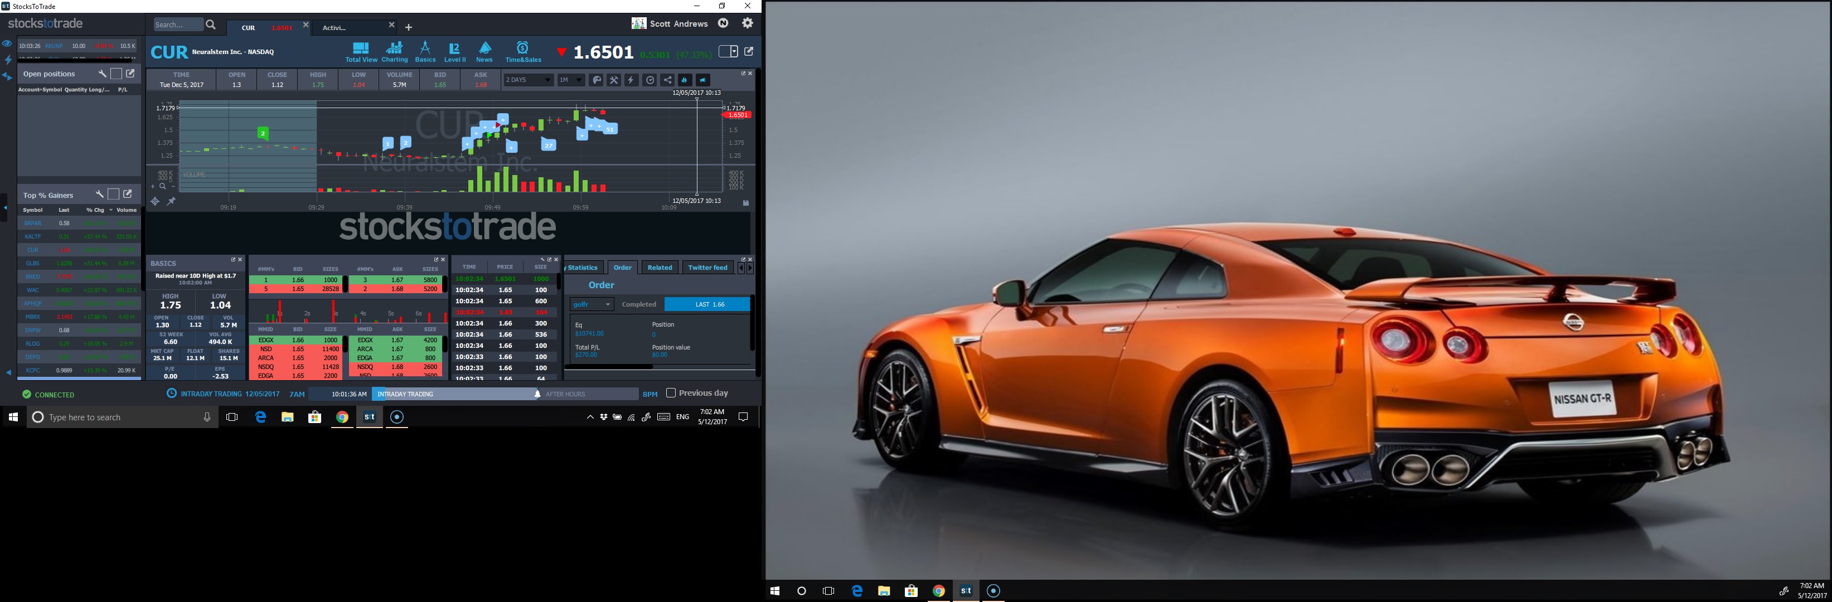This screenshot has height=602, width=1832.
Task: Click the chart color palette icon
Action: click(597, 80)
